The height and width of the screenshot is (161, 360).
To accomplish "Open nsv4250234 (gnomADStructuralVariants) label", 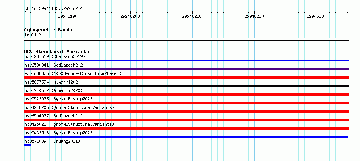I will tap(69, 124).
